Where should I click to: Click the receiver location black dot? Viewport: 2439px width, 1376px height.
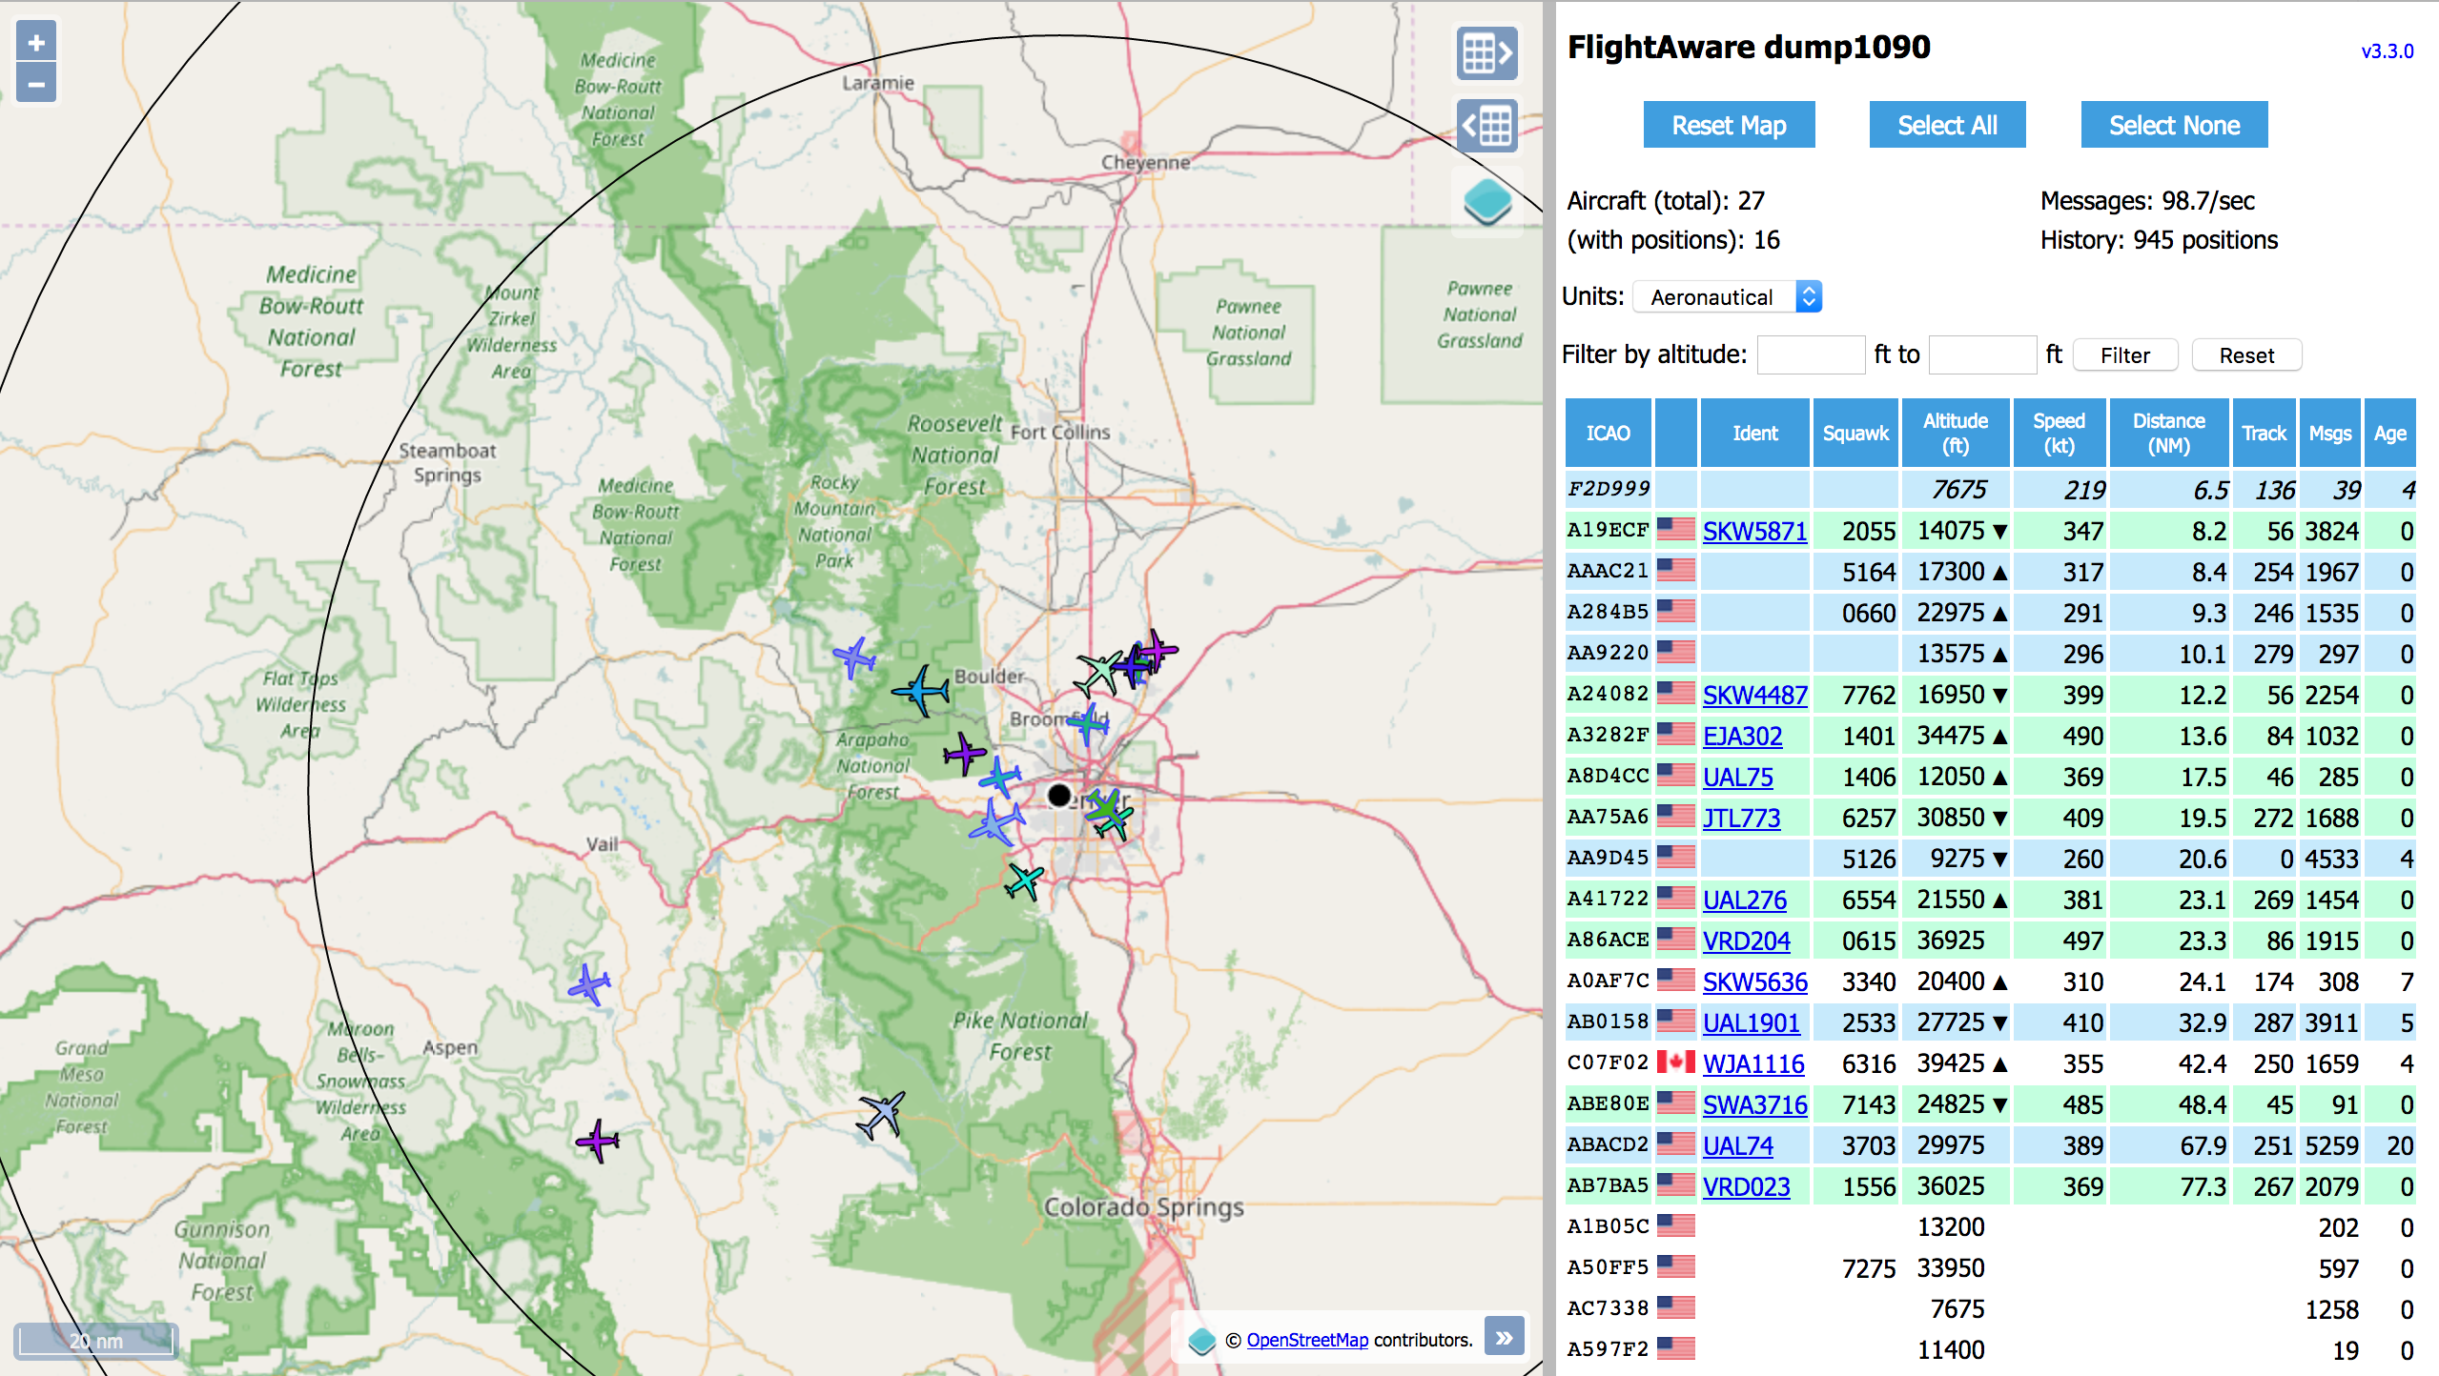(x=1058, y=795)
